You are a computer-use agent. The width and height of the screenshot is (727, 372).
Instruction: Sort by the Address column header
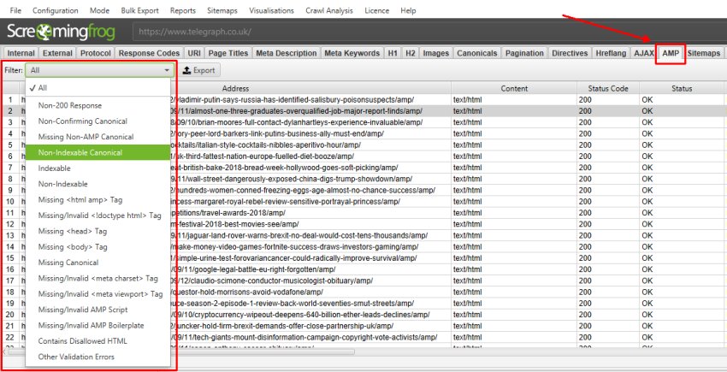tap(235, 89)
